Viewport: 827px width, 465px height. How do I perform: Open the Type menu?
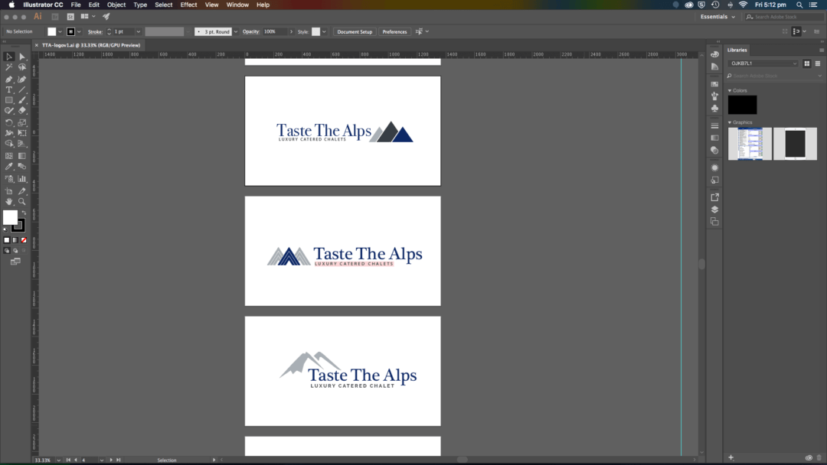point(140,5)
